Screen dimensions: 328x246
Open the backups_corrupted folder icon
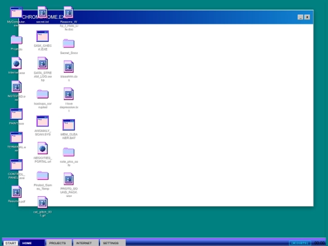pos(43,94)
